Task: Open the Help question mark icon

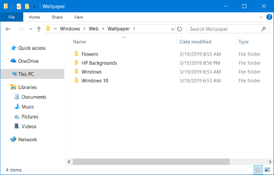Action: point(269,17)
